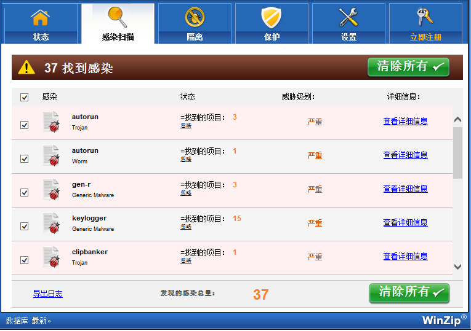Click the malware file icon of the autorun Trojan row
This screenshot has width=471, height=331.
click(51, 122)
